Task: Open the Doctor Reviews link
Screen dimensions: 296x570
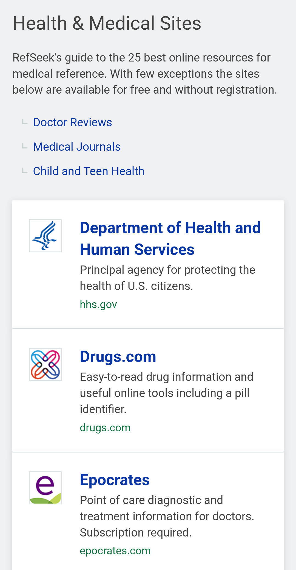Action: point(72,122)
